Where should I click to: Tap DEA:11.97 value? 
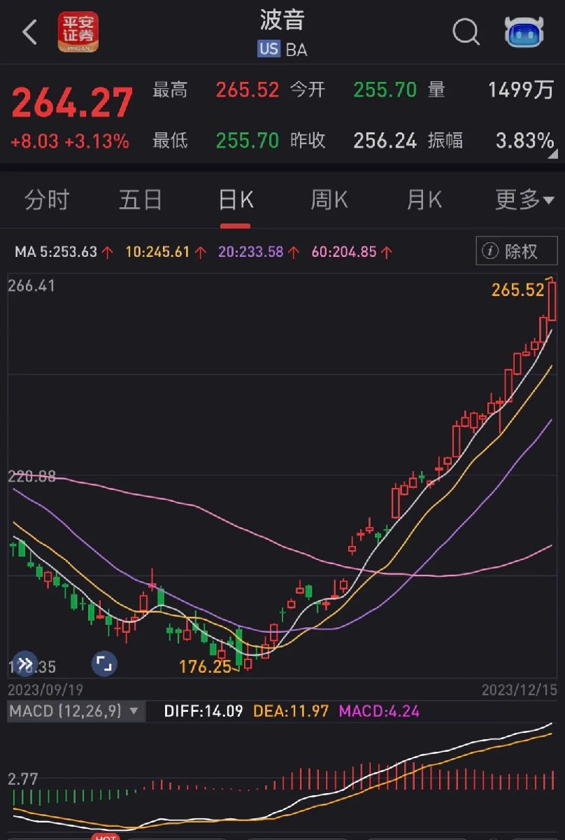tap(291, 711)
